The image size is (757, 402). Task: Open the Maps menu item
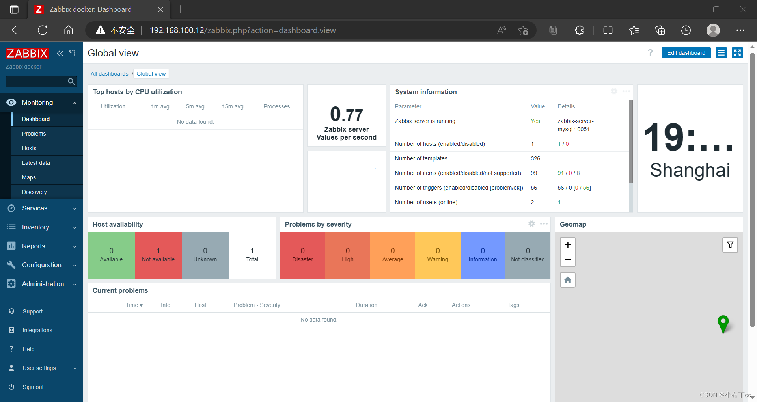[47, 177]
